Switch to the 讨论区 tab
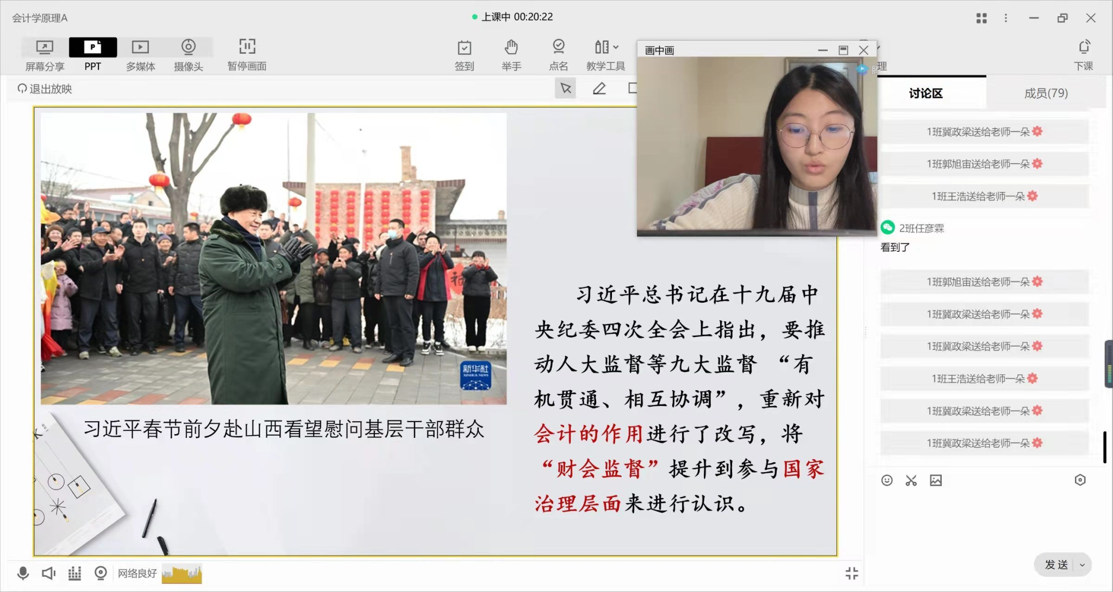Viewport: 1113px width, 592px height. (926, 93)
